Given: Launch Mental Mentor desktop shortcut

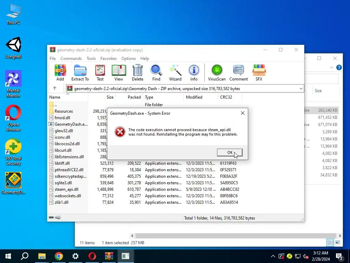Looking at the screenshot, I should pos(13,84).
